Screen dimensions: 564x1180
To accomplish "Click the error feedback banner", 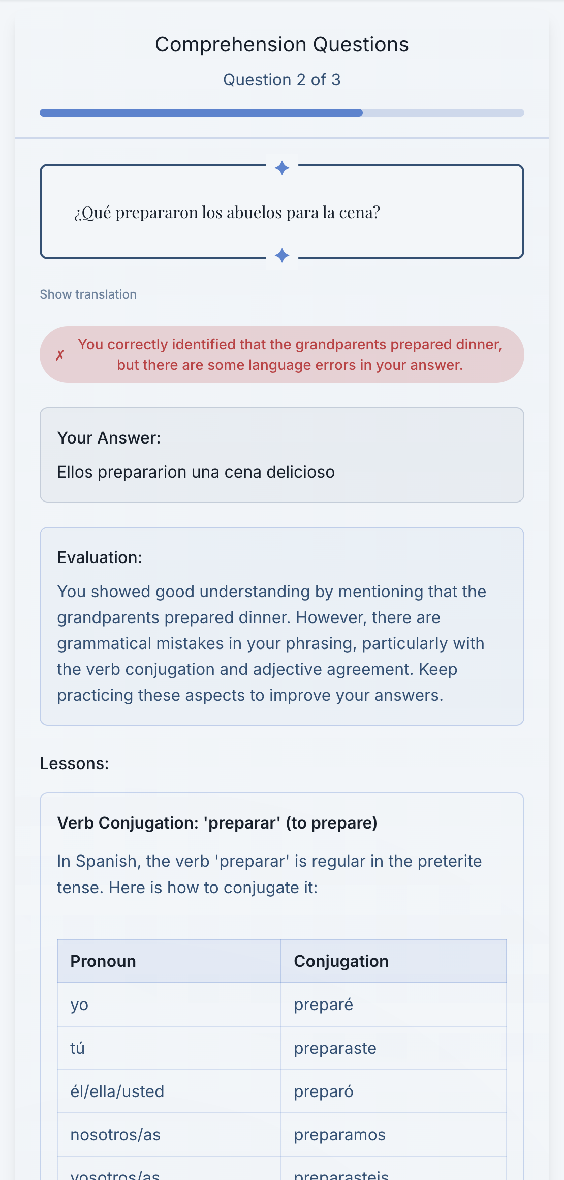I will click(281, 355).
